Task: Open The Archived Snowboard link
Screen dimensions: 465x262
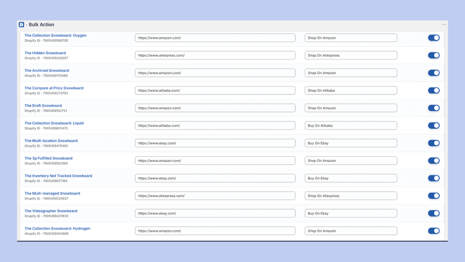Action: [x=47, y=70]
